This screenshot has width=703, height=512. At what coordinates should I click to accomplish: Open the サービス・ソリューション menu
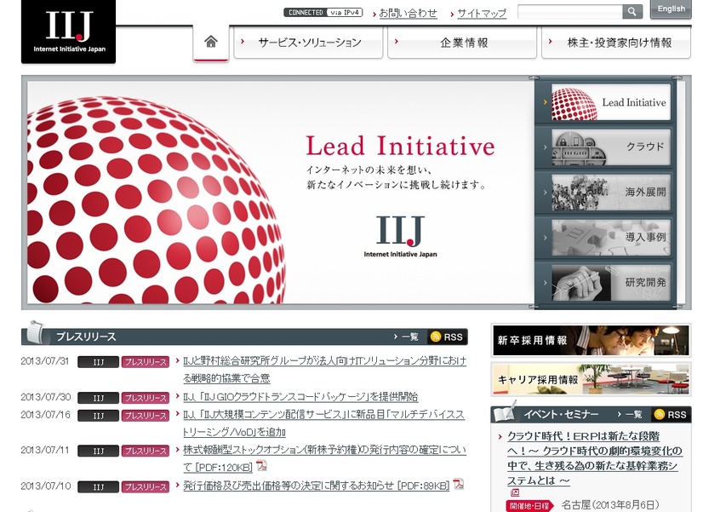click(308, 43)
